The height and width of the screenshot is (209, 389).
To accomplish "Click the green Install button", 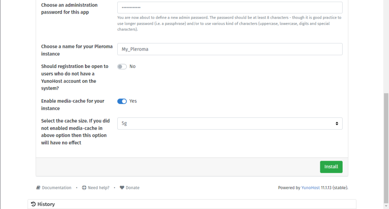I will [331, 167].
